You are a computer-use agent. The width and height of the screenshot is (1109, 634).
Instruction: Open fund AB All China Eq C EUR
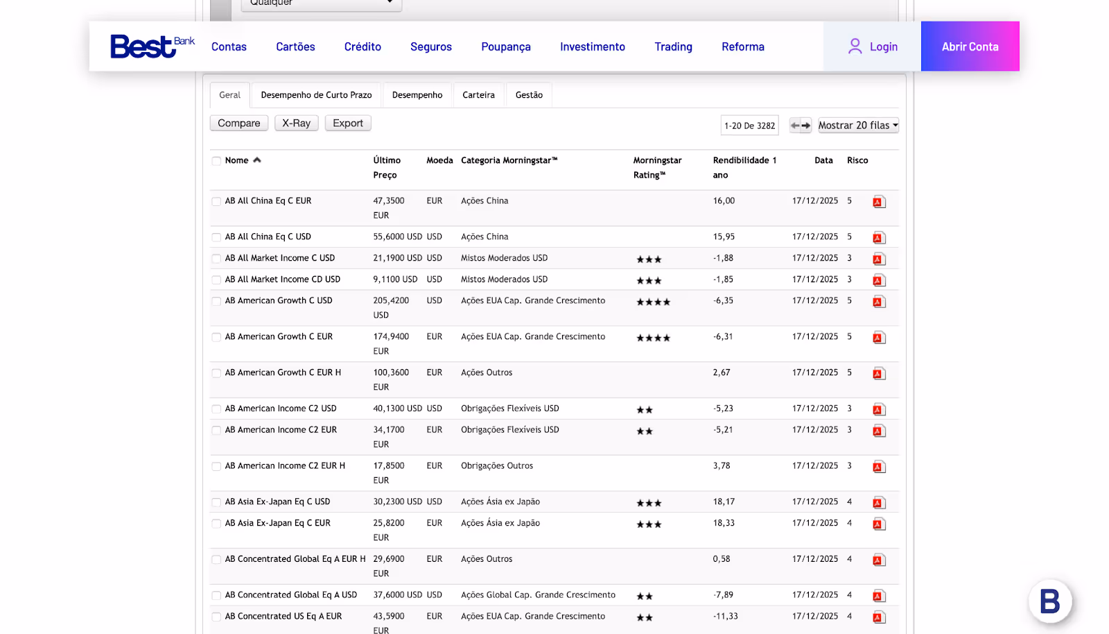[268, 200]
